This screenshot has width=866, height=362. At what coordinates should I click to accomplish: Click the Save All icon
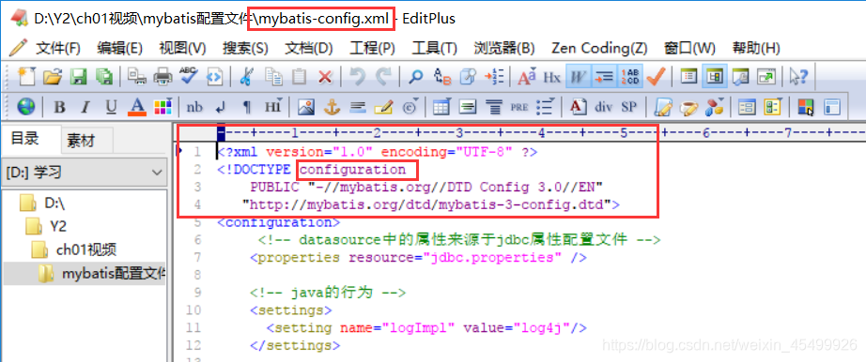(103, 77)
